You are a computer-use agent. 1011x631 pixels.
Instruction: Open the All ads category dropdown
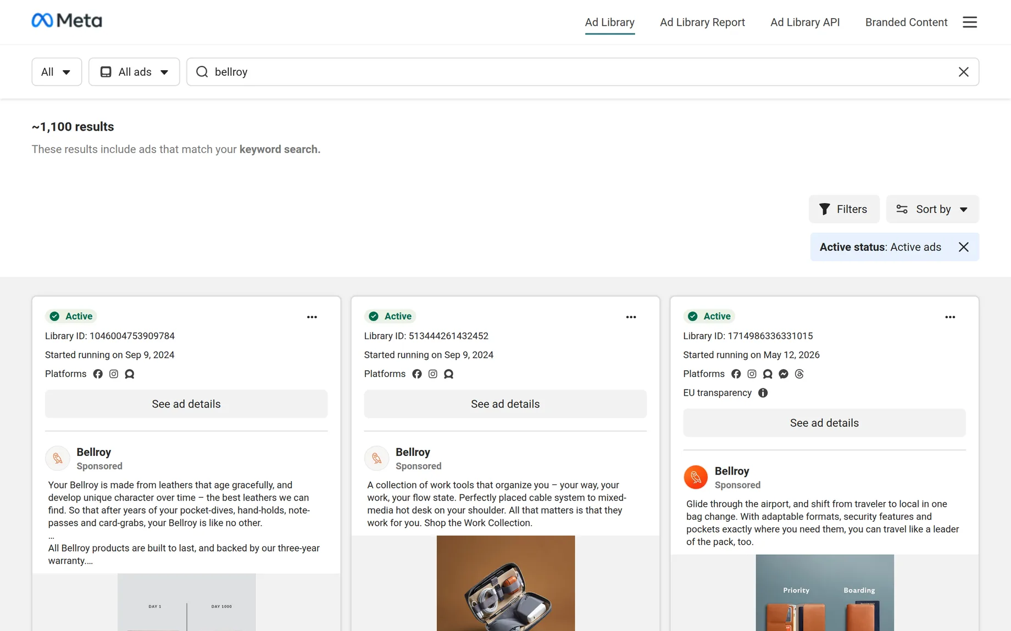tap(134, 72)
